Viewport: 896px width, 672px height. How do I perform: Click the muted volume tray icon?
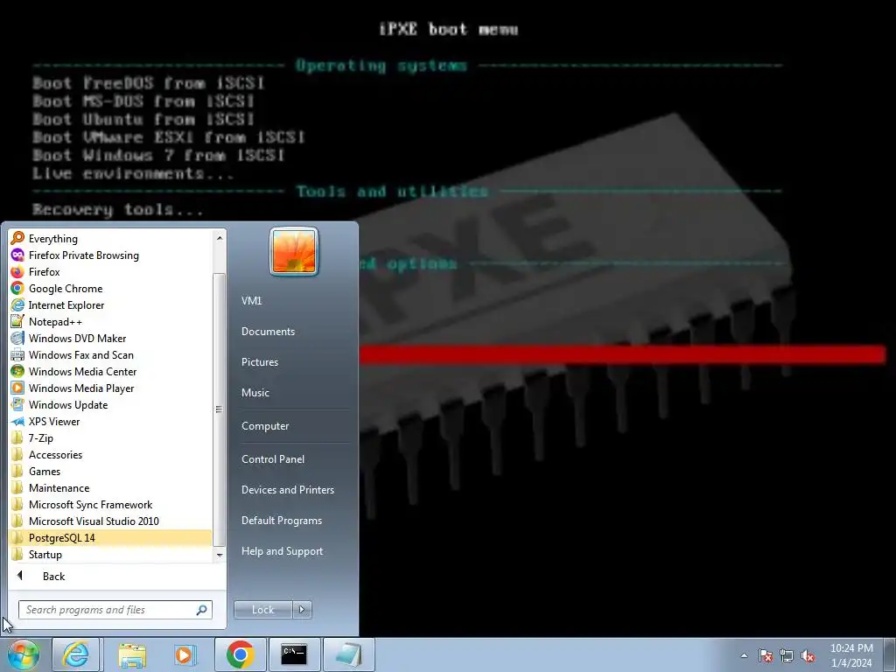point(808,655)
